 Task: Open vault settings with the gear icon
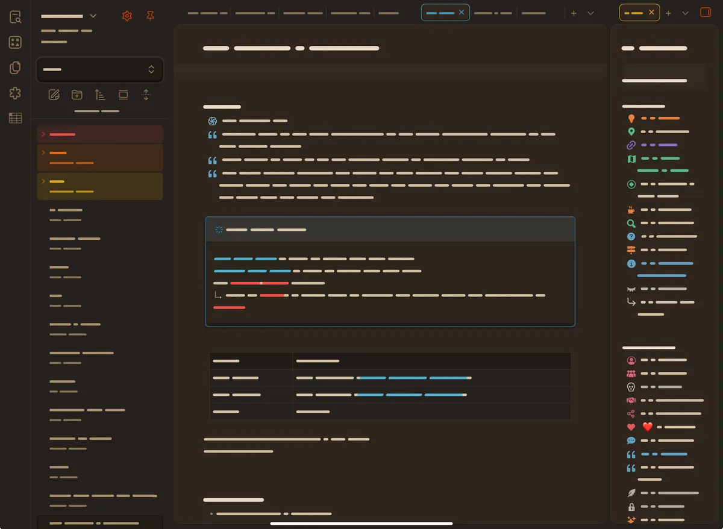click(127, 16)
